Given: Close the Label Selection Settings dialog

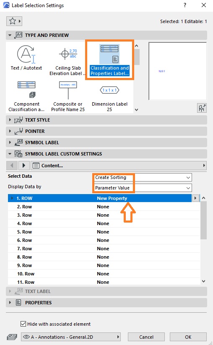Looking at the screenshot, I should [204, 5].
